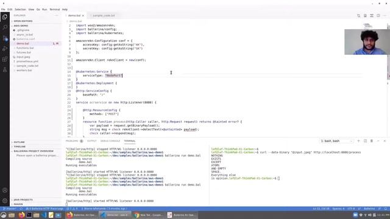Collapse the AWS-DEMO folder section

21,26
